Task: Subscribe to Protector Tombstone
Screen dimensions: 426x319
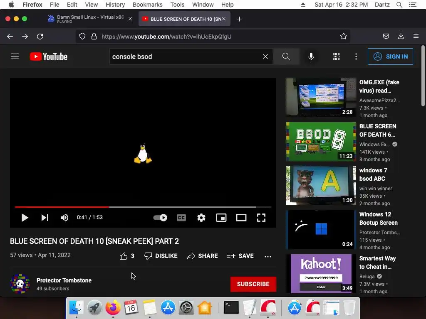Action: [253, 284]
